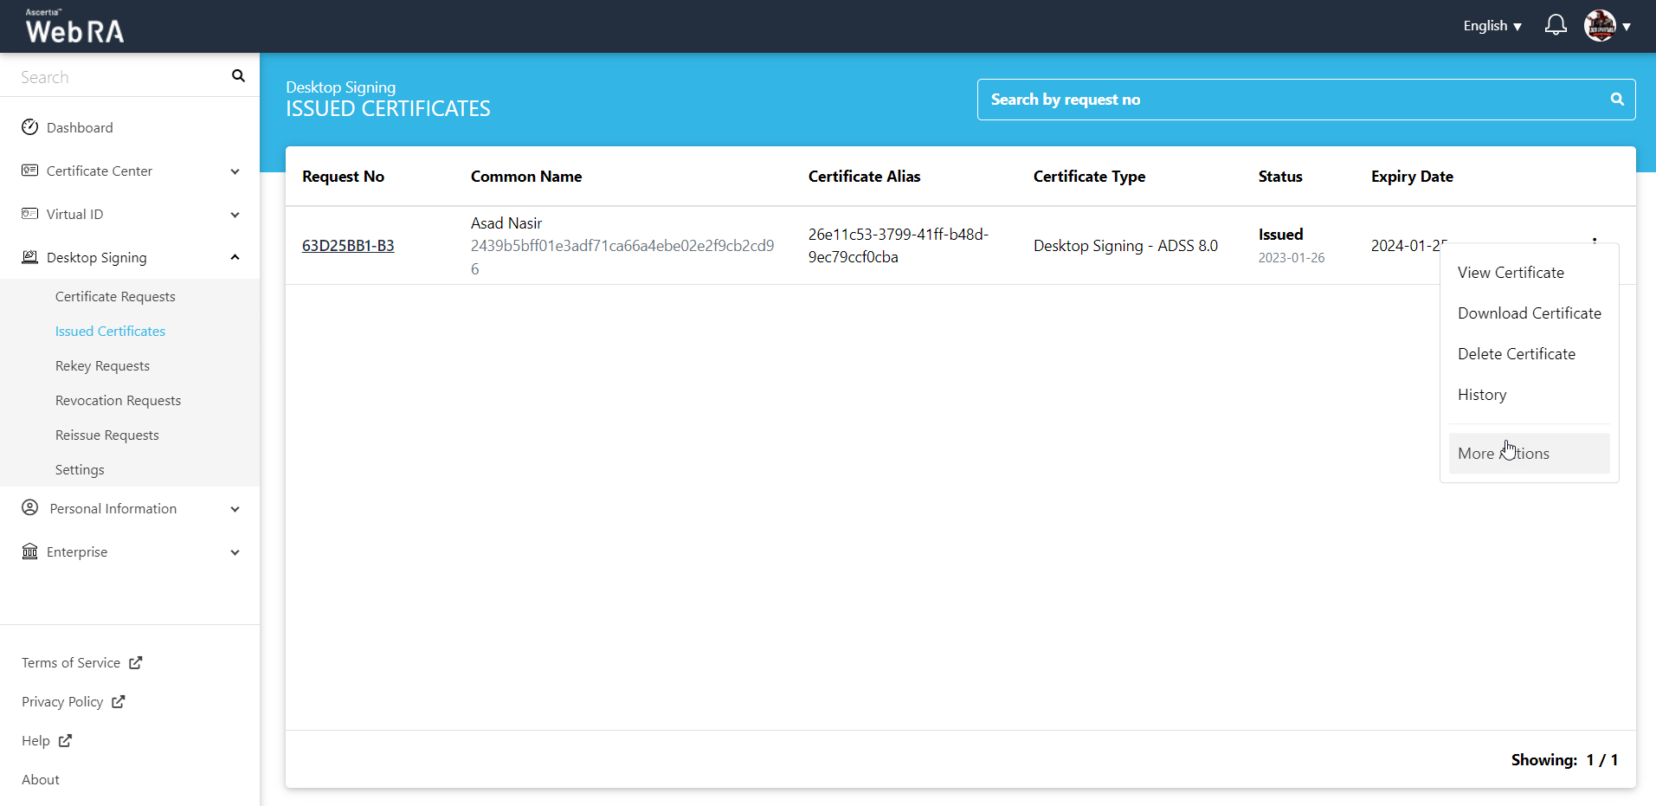Go to Revocation Requests page
The width and height of the screenshot is (1656, 806).
[x=118, y=400]
